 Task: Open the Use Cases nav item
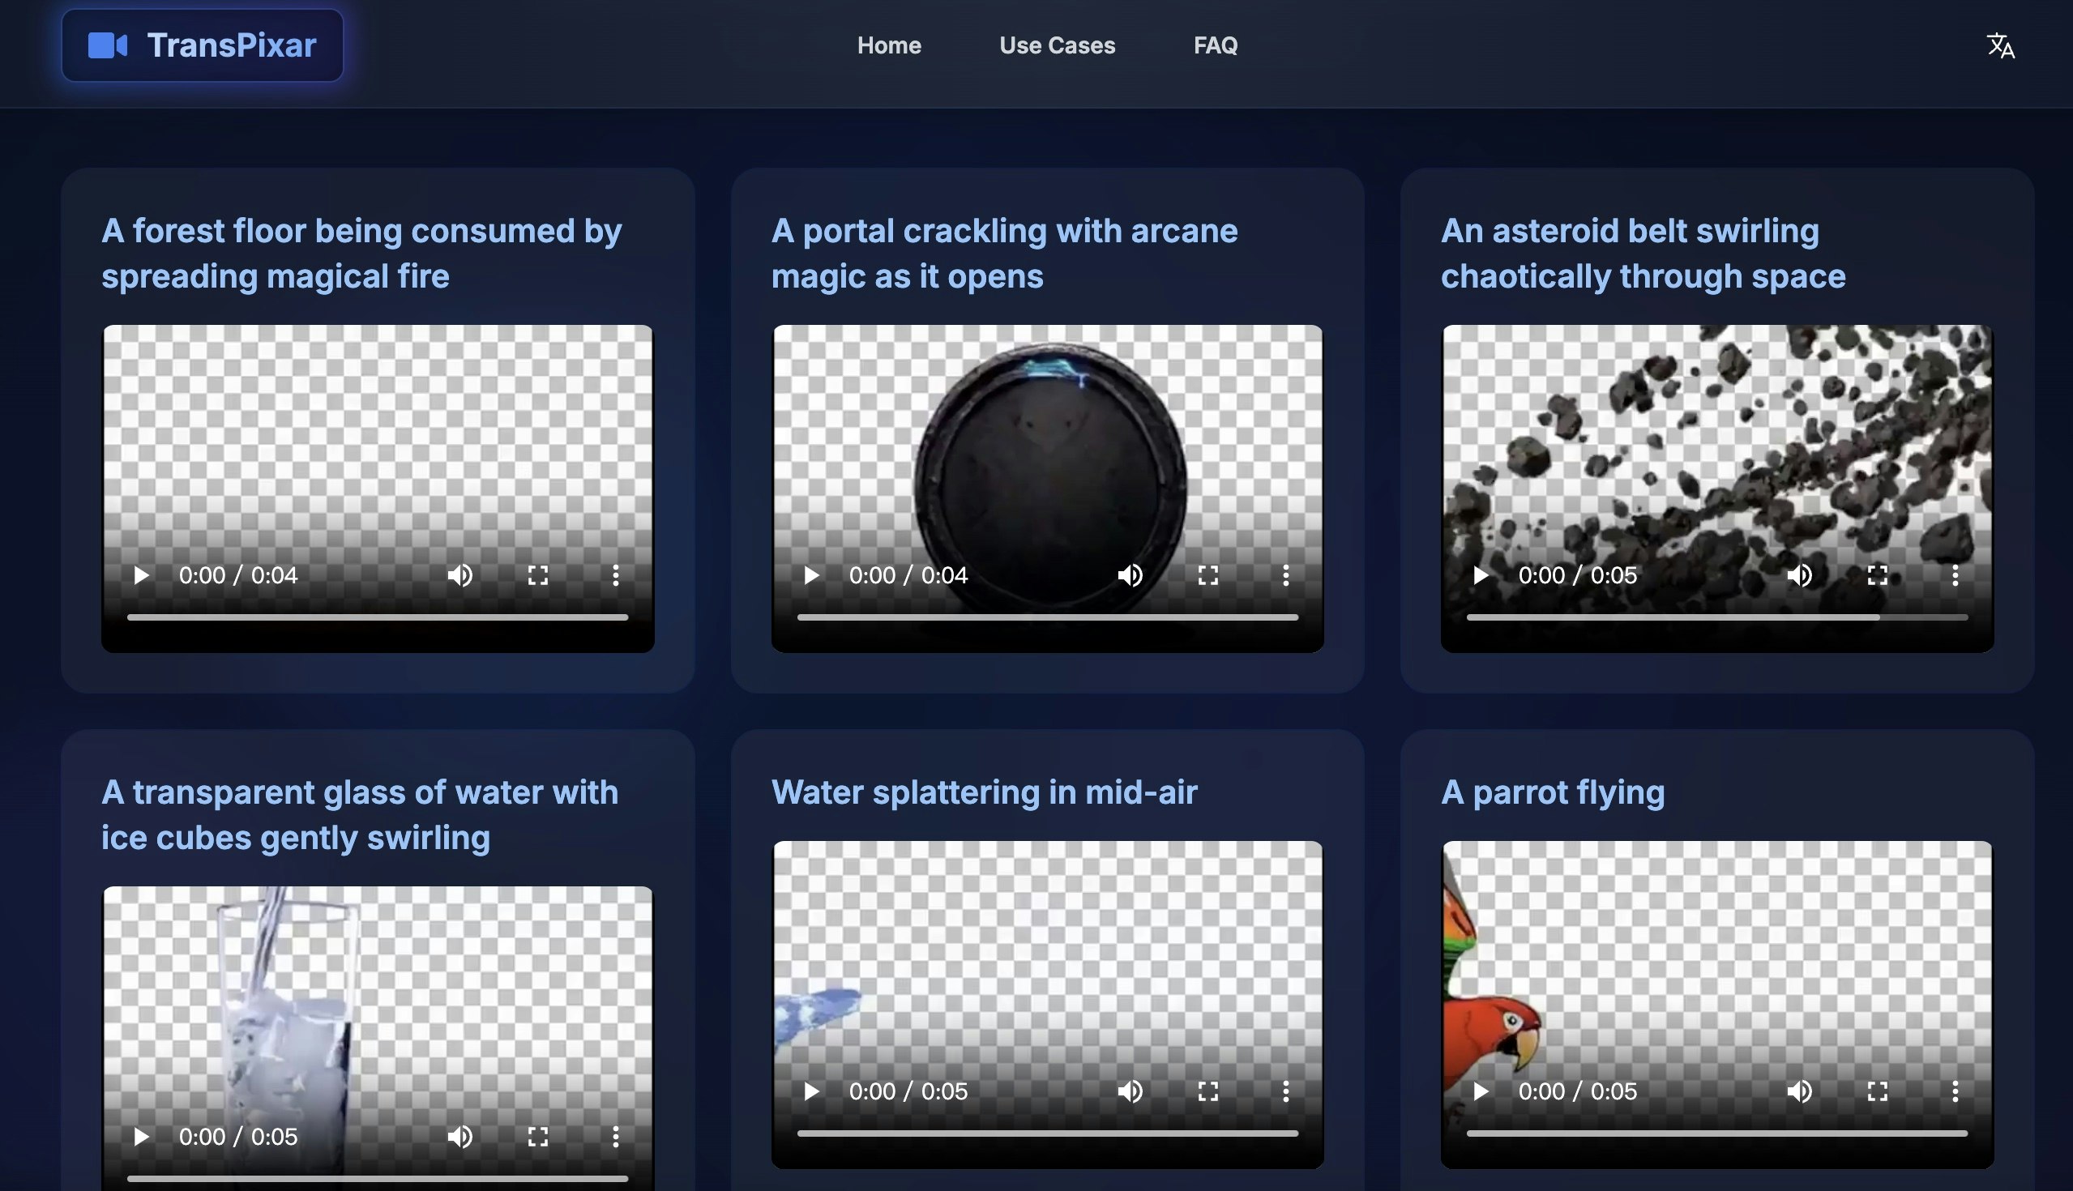(1056, 46)
